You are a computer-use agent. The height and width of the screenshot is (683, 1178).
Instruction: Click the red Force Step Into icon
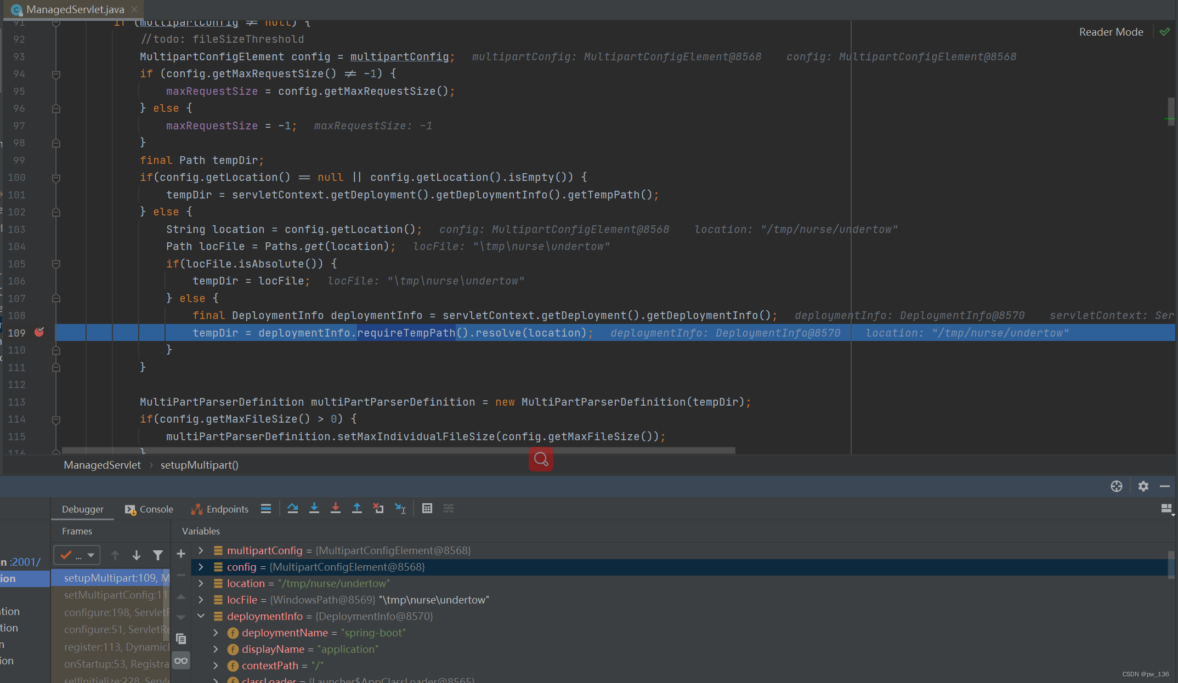(x=336, y=509)
